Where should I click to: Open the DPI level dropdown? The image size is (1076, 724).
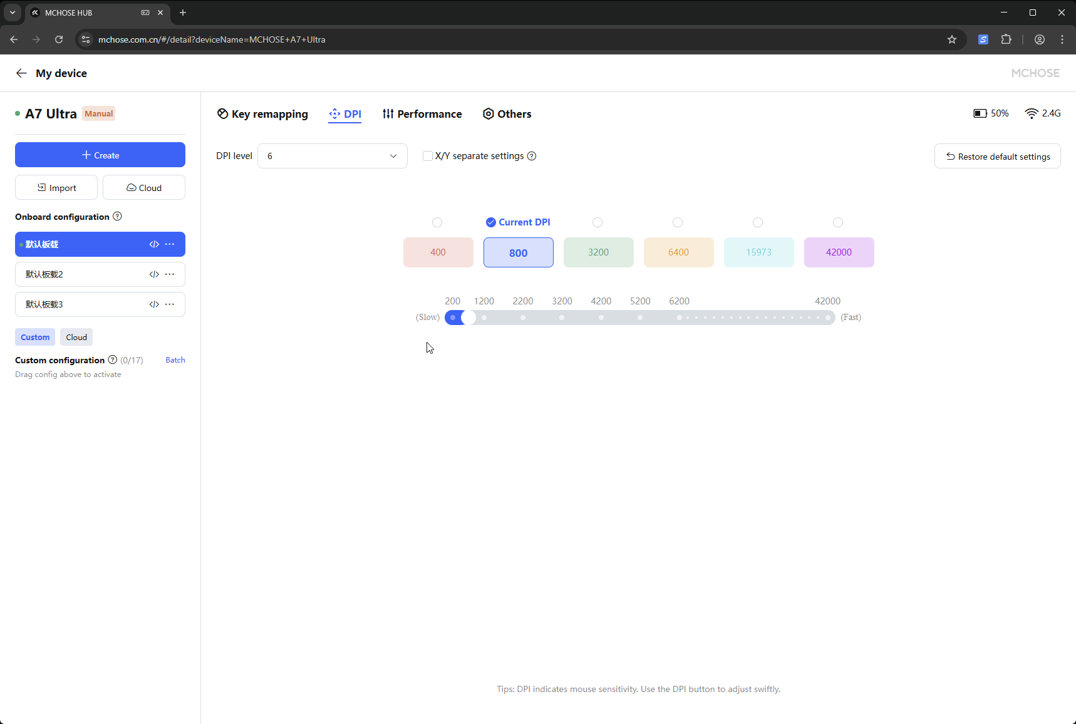[x=332, y=156]
